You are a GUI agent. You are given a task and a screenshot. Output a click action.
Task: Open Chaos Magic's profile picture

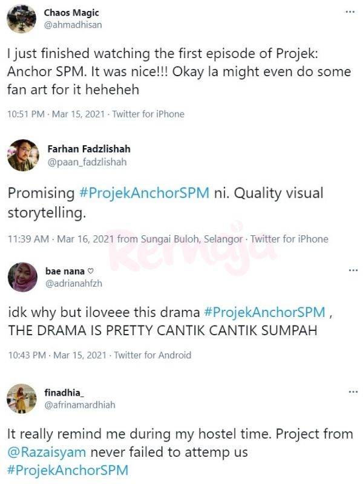tap(21, 19)
